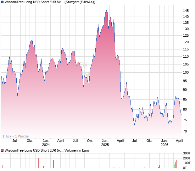Click the 70 price axis label

[185, 131]
